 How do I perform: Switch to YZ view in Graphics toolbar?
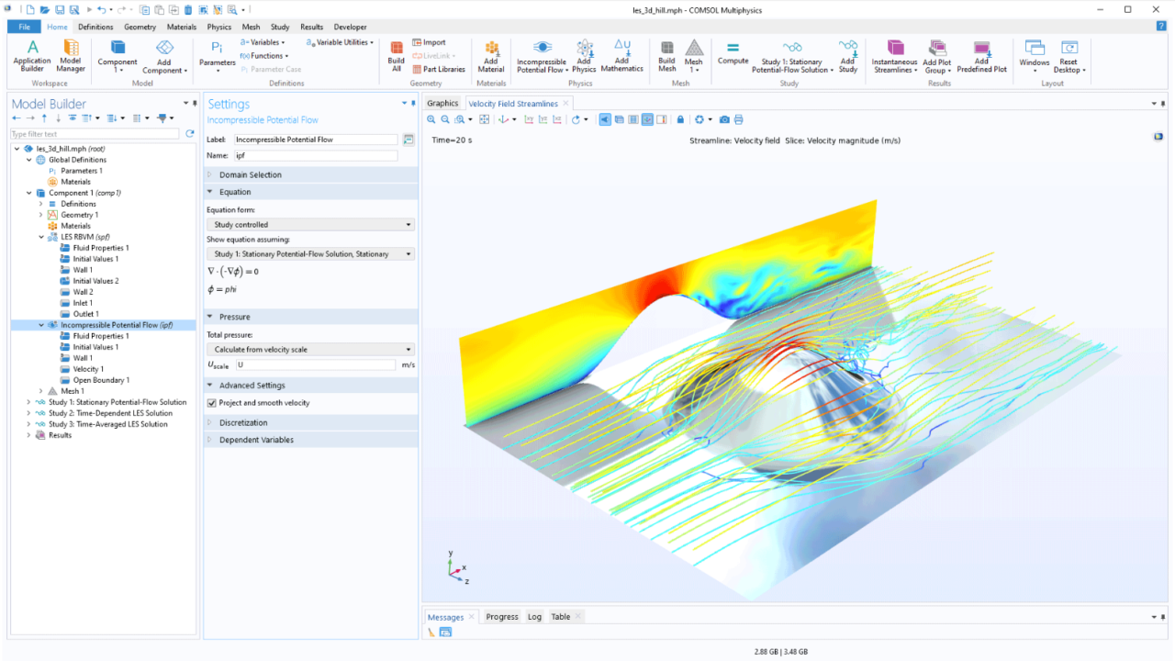543,119
